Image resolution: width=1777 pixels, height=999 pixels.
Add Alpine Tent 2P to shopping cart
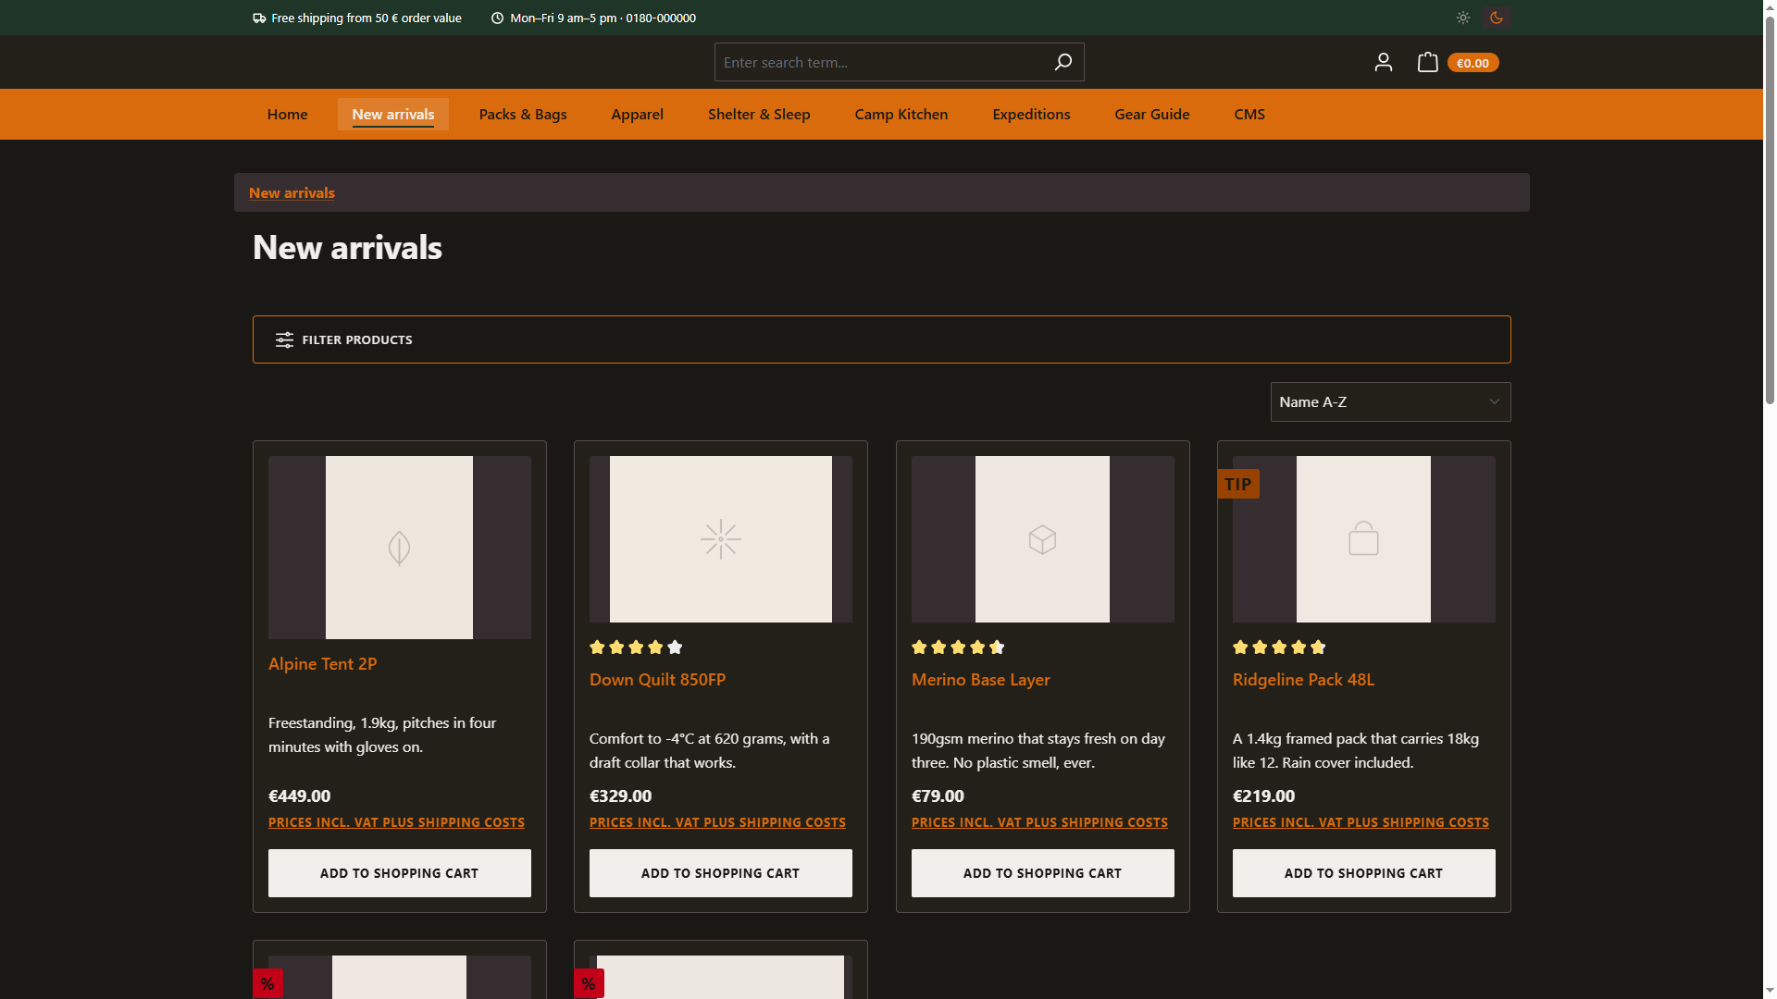[399, 873]
